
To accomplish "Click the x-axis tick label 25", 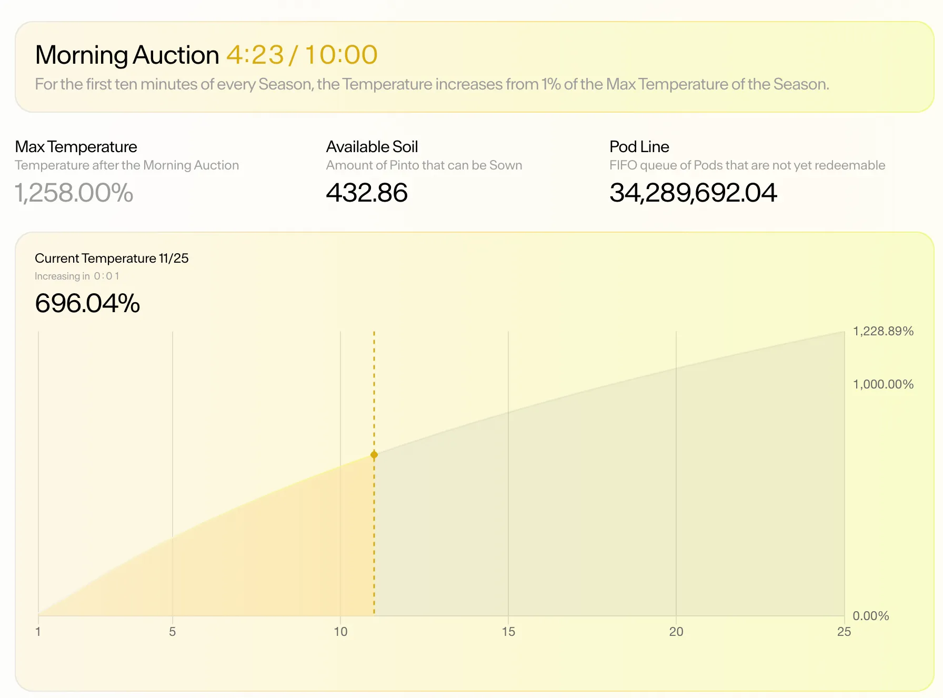I will pyautogui.click(x=844, y=632).
